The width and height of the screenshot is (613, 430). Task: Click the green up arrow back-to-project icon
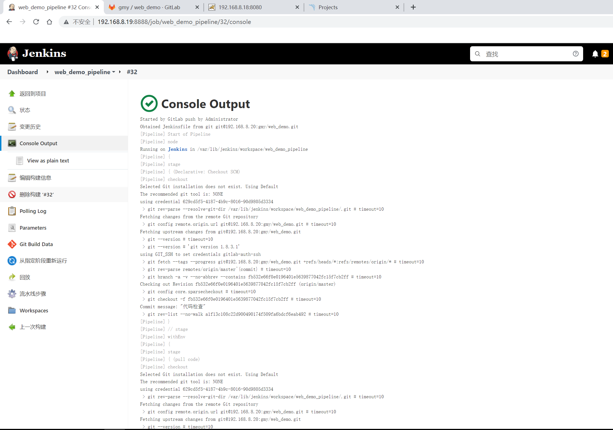[12, 94]
